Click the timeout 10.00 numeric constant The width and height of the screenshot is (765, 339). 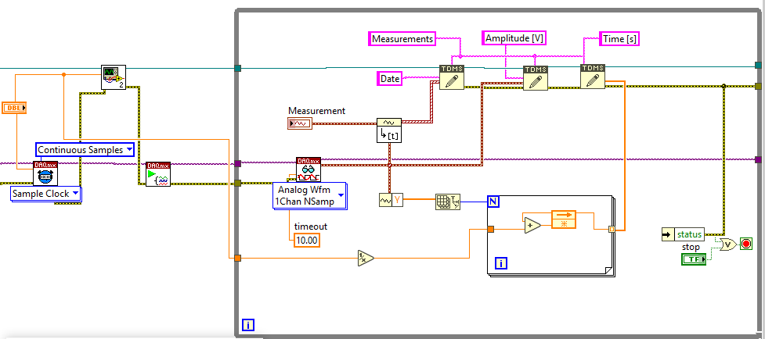(307, 241)
